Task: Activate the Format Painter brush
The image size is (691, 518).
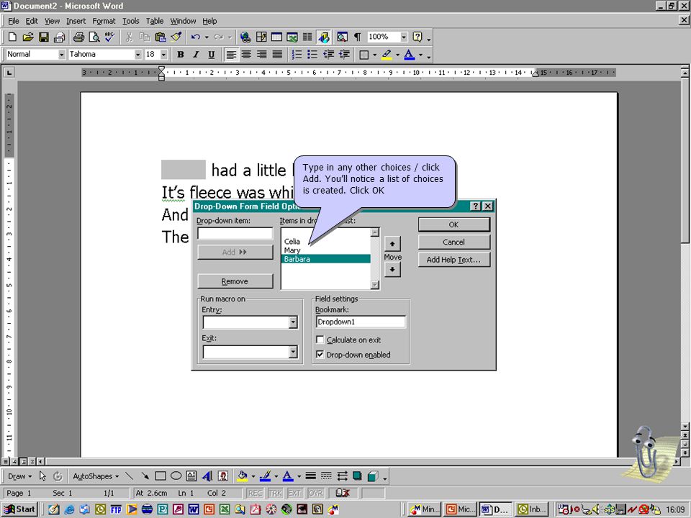Action: pyautogui.click(x=176, y=37)
